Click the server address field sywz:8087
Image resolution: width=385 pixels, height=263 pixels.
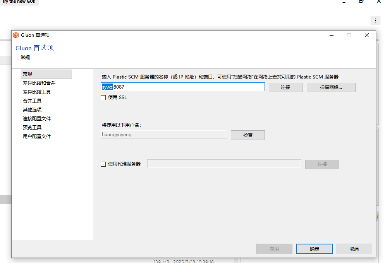pos(183,87)
